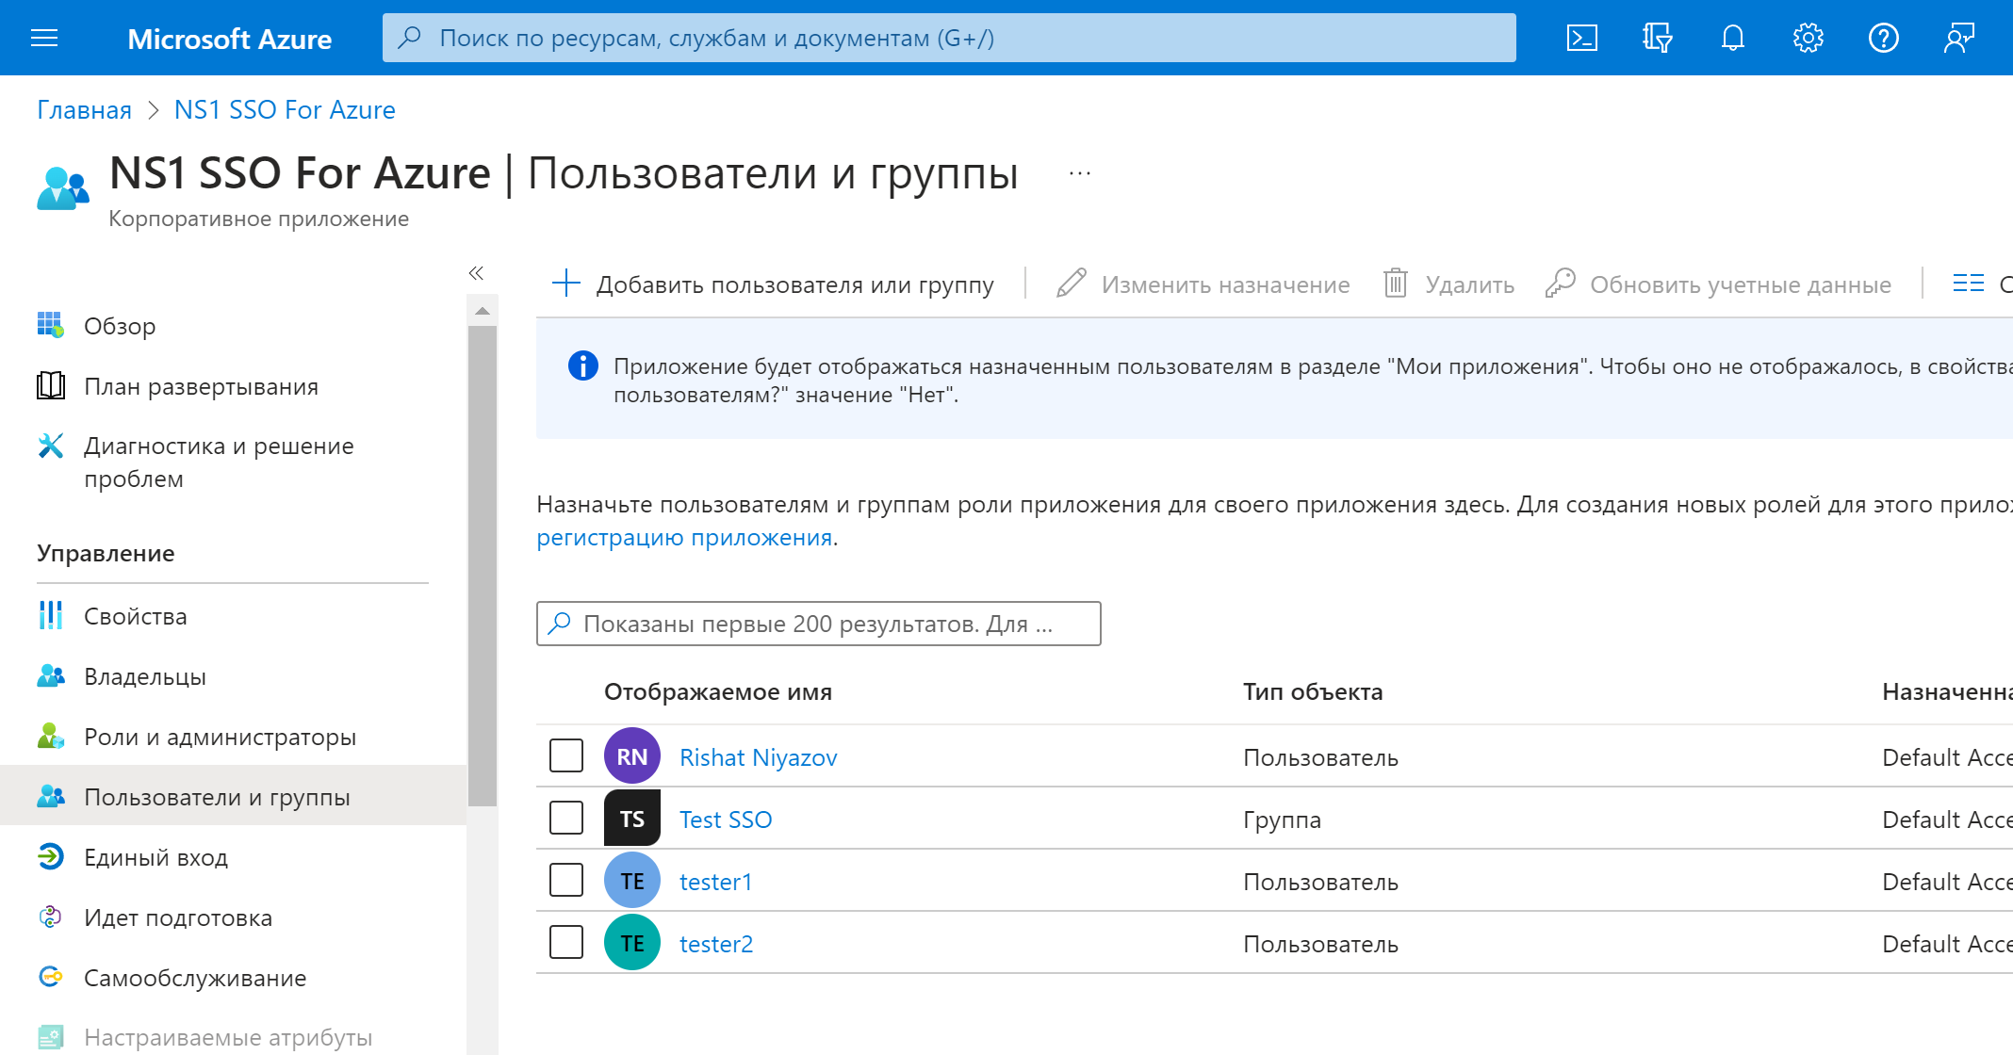Open Cloud Shell from top bar
The image size is (2013, 1055).
click(1581, 38)
